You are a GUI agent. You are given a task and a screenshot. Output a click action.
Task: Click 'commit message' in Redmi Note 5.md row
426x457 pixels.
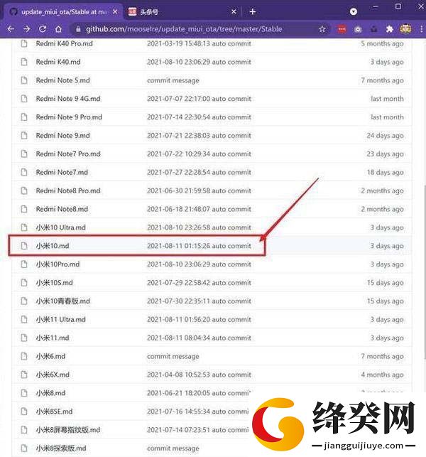(173, 80)
